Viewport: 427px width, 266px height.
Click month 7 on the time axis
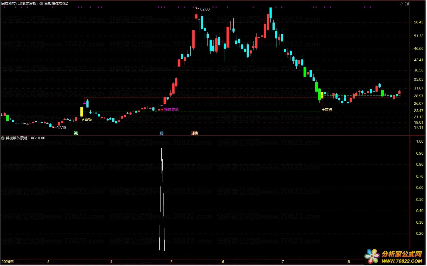pos(283,262)
